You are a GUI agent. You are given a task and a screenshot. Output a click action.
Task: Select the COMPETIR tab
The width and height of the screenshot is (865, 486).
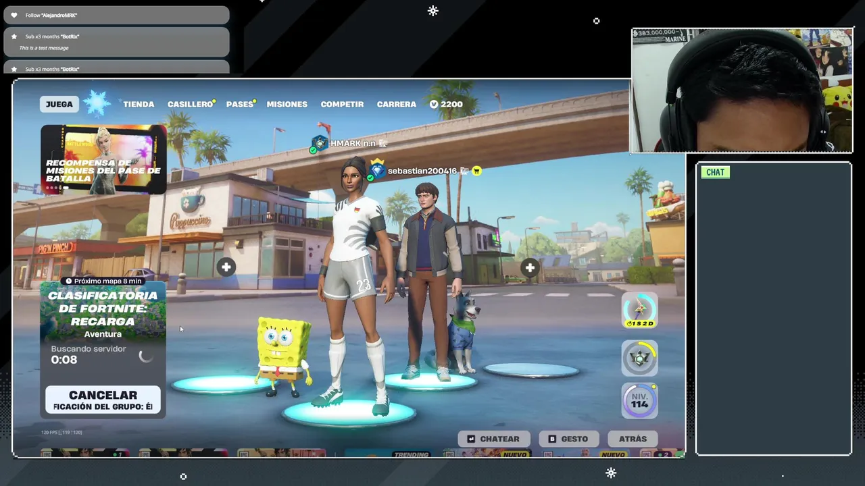(342, 104)
